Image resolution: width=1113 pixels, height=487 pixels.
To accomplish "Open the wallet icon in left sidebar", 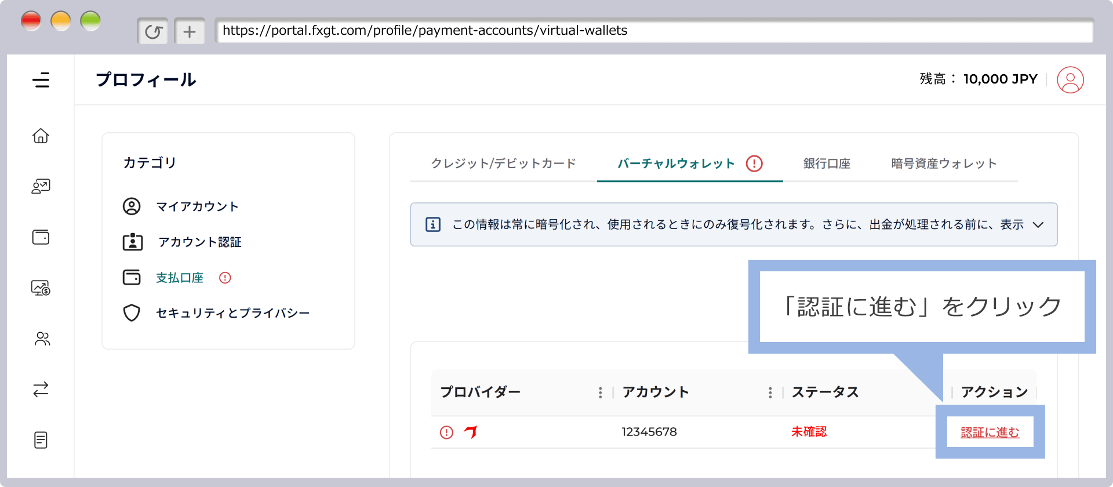I will click(x=41, y=237).
